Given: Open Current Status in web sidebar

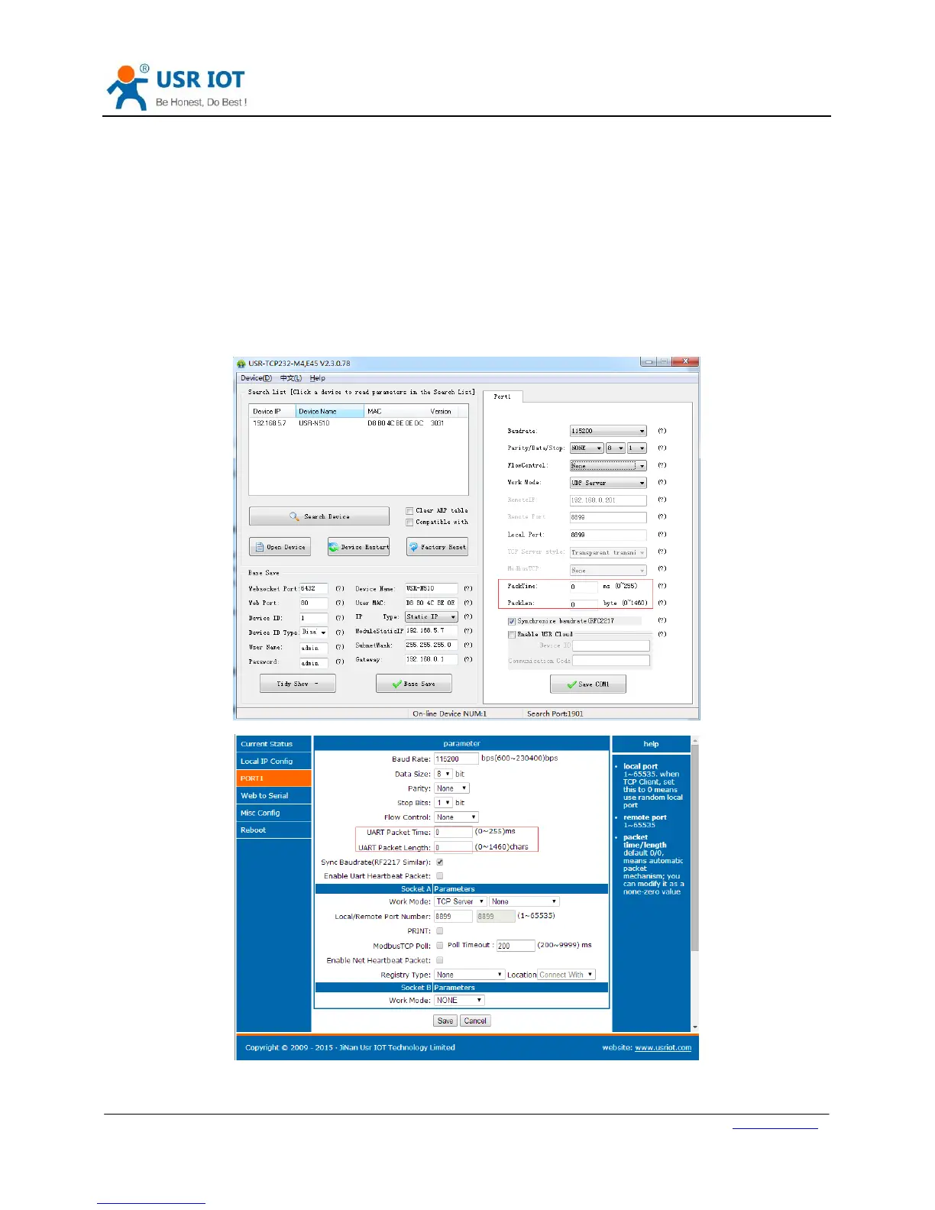Looking at the screenshot, I should click(274, 744).
